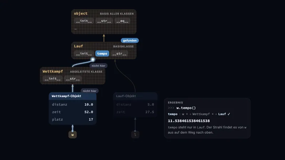Viewport: 285px width, 160px height.
Task: Click the platz attribute label
Action: [x=57, y=119]
